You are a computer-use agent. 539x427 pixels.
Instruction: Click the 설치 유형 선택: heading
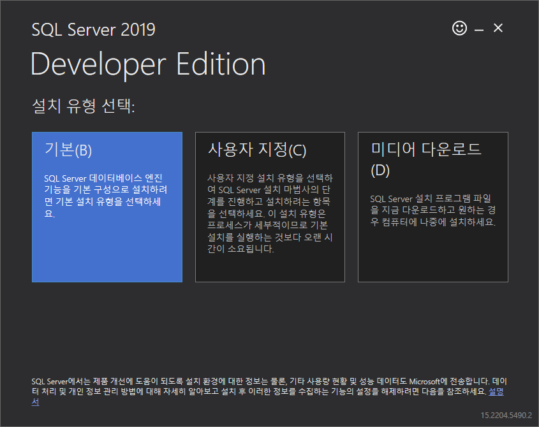coord(83,105)
